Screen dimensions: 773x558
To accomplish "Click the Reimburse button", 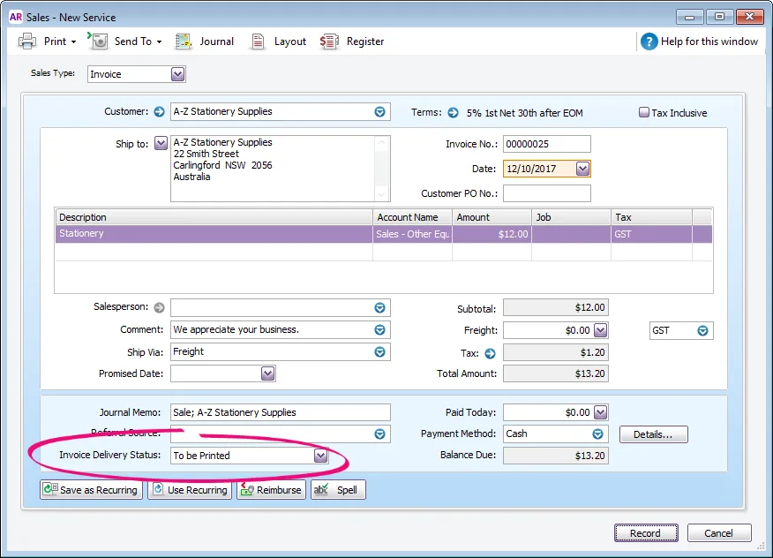I will 271,490.
